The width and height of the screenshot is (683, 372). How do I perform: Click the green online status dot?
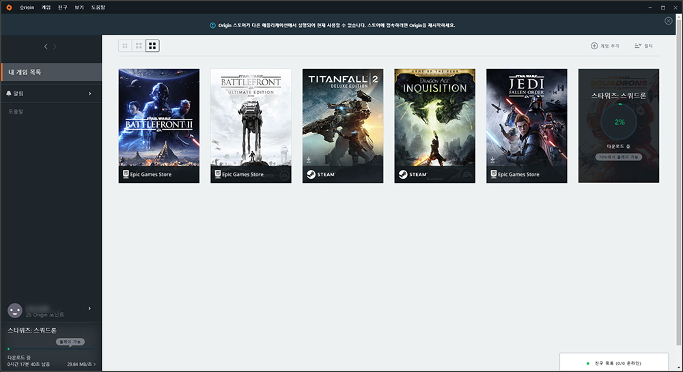(588, 363)
